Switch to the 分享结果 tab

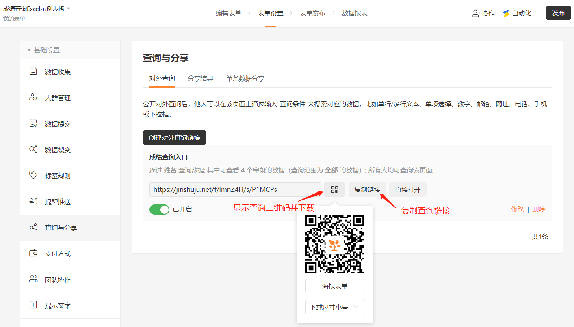(200, 79)
